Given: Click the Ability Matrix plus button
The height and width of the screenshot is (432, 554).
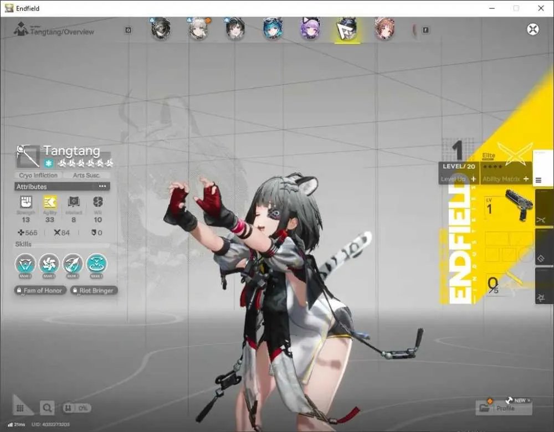Looking at the screenshot, I should pyautogui.click(x=526, y=179).
